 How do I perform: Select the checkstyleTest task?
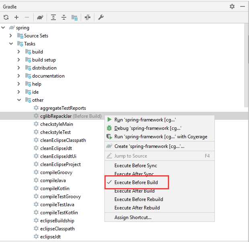55,132
